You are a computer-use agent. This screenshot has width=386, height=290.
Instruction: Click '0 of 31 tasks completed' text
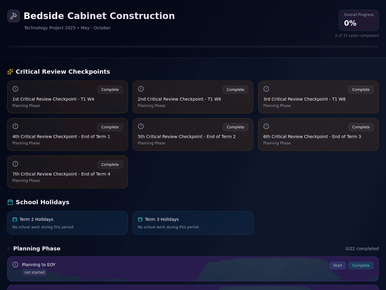click(x=357, y=36)
